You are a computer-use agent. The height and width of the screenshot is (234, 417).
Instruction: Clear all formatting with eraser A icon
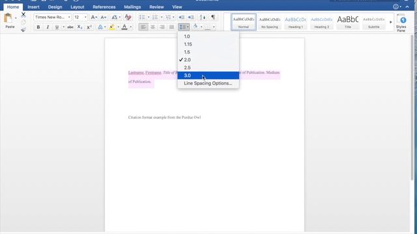pyautogui.click(x=128, y=18)
